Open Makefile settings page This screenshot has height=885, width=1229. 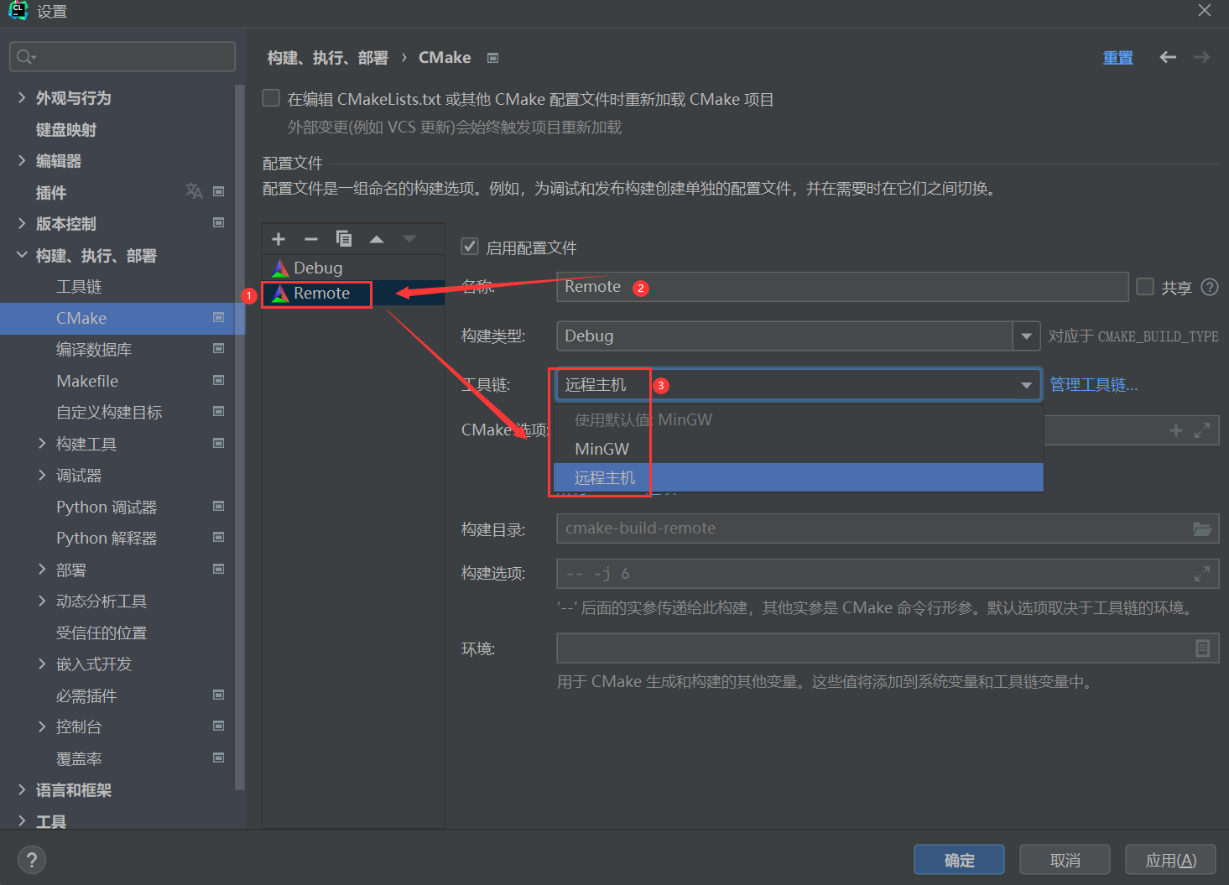[x=87, y=381]
